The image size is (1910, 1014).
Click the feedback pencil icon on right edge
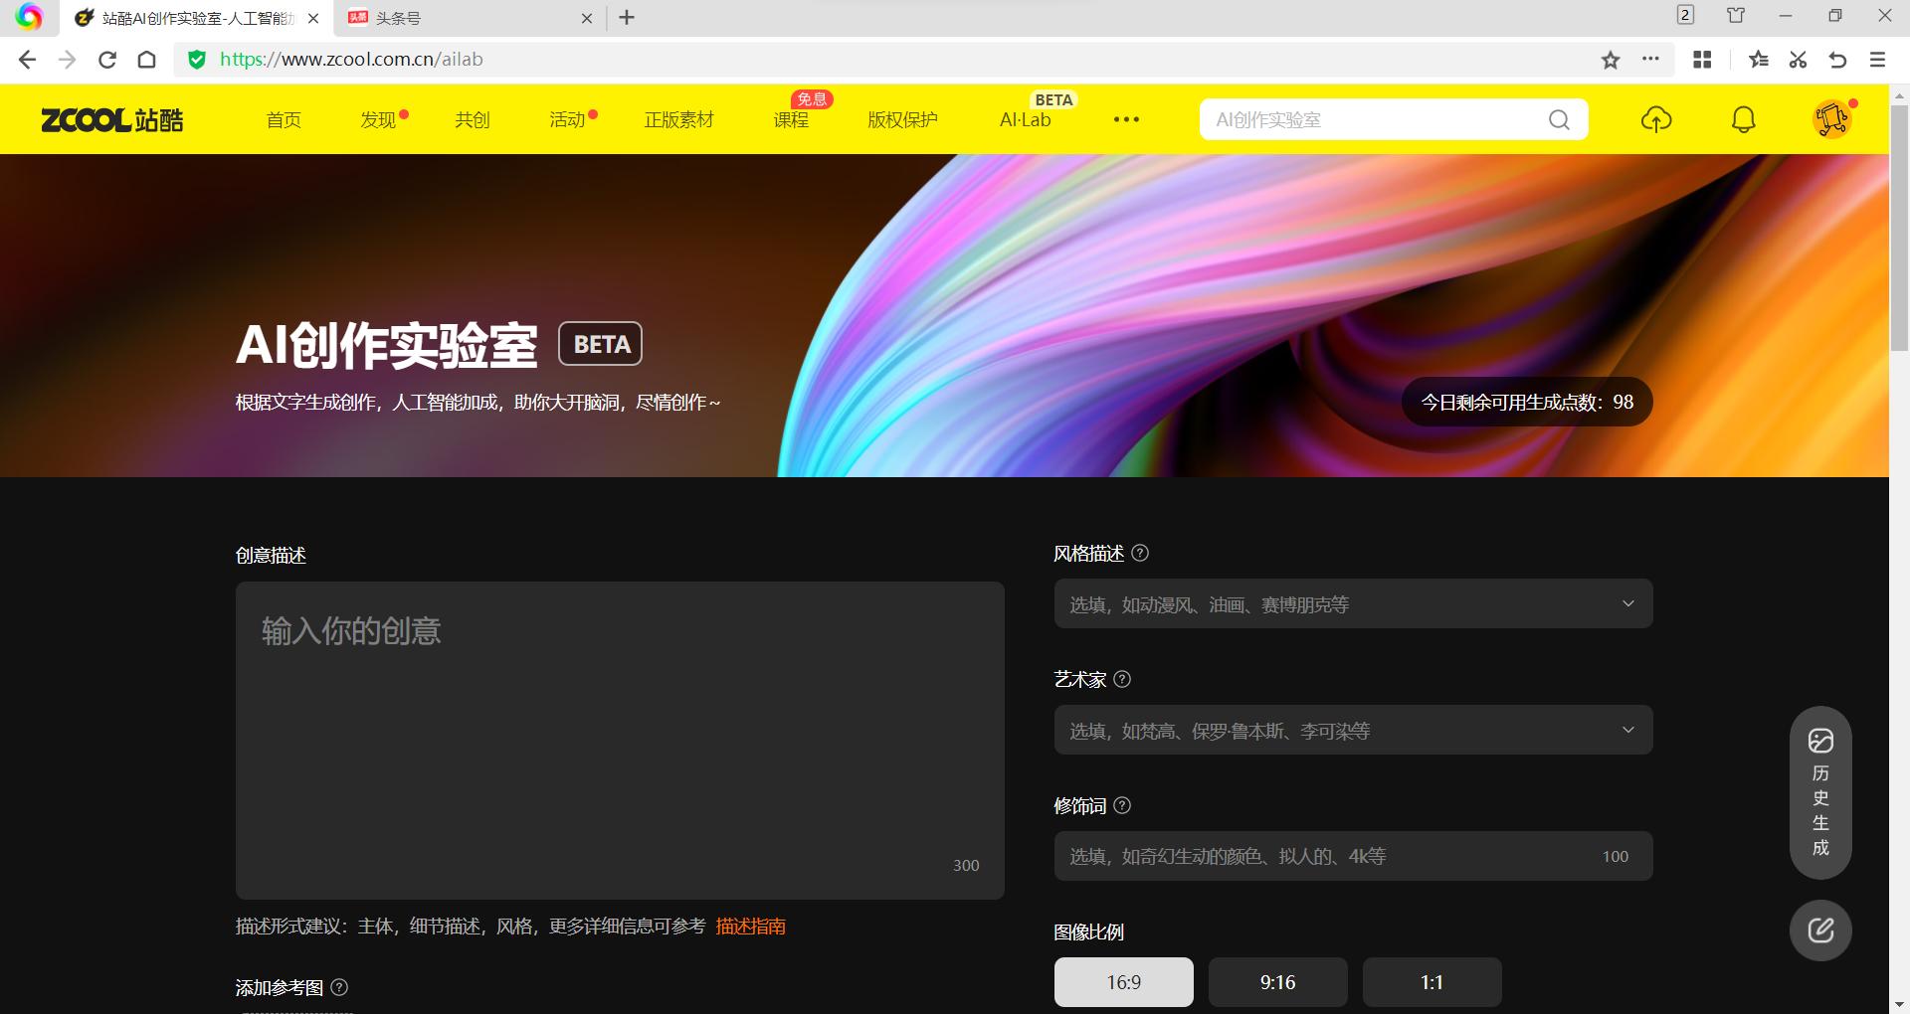tap(1820, 930)
